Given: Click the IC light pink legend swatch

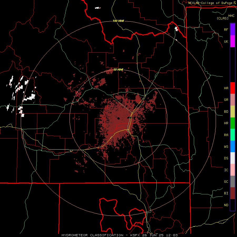Looking at the screenshot, I should coord(233,170).
